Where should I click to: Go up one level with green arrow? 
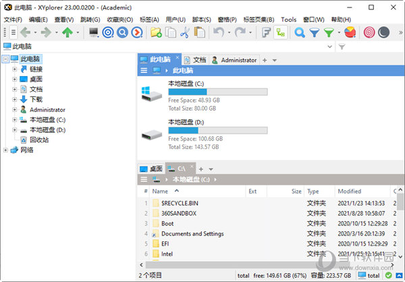pyautogui.click(x=67, y=32)
